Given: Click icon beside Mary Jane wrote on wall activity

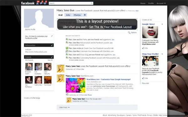Looking at the screenshot, I should coord(67,48).
